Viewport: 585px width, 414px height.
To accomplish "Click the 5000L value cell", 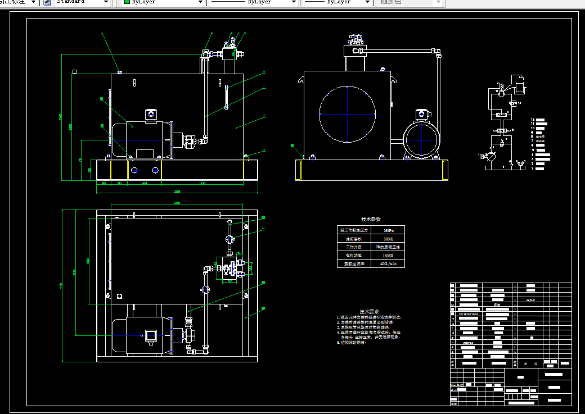I will [388, 239].
